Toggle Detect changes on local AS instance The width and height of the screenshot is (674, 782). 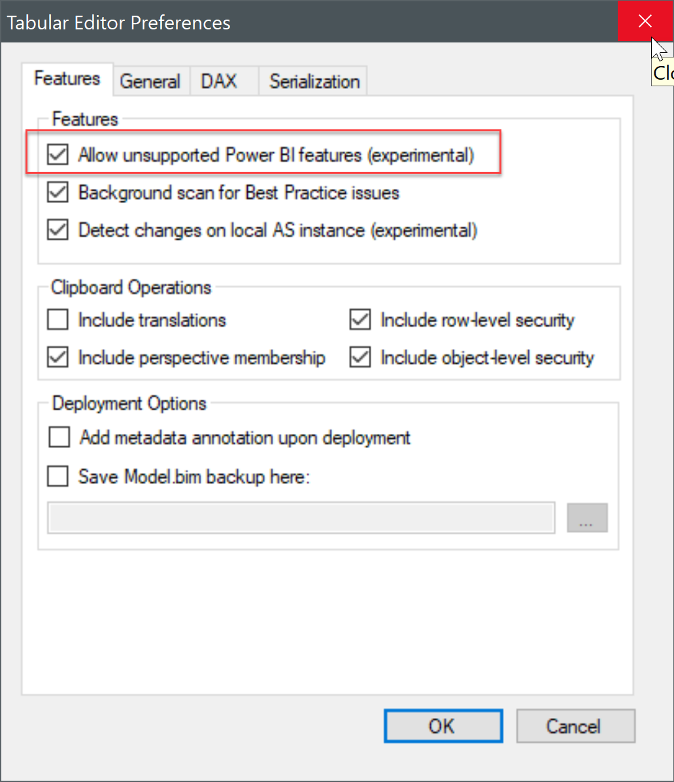(58, 231)
